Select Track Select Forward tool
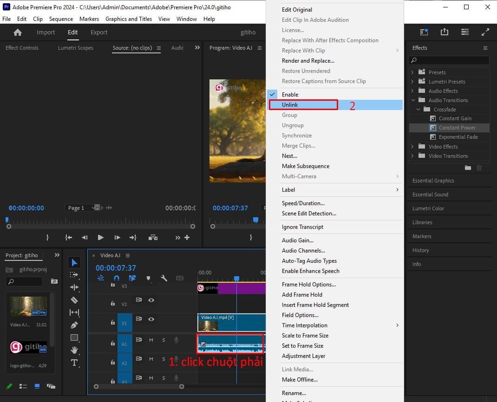The width and height of the screenshot is (497, 402). tap(74, 275)
